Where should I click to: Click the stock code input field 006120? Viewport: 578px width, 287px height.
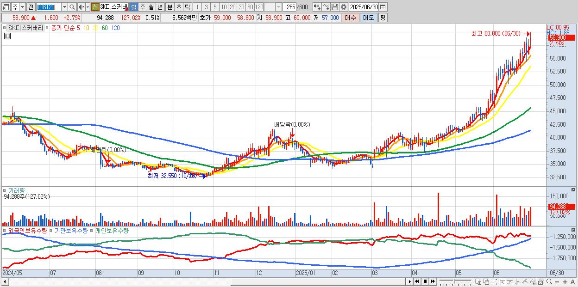[x=49, y=7]
